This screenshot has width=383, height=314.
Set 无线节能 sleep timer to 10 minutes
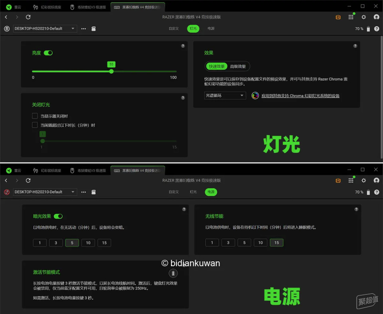[x=261, y=243]
